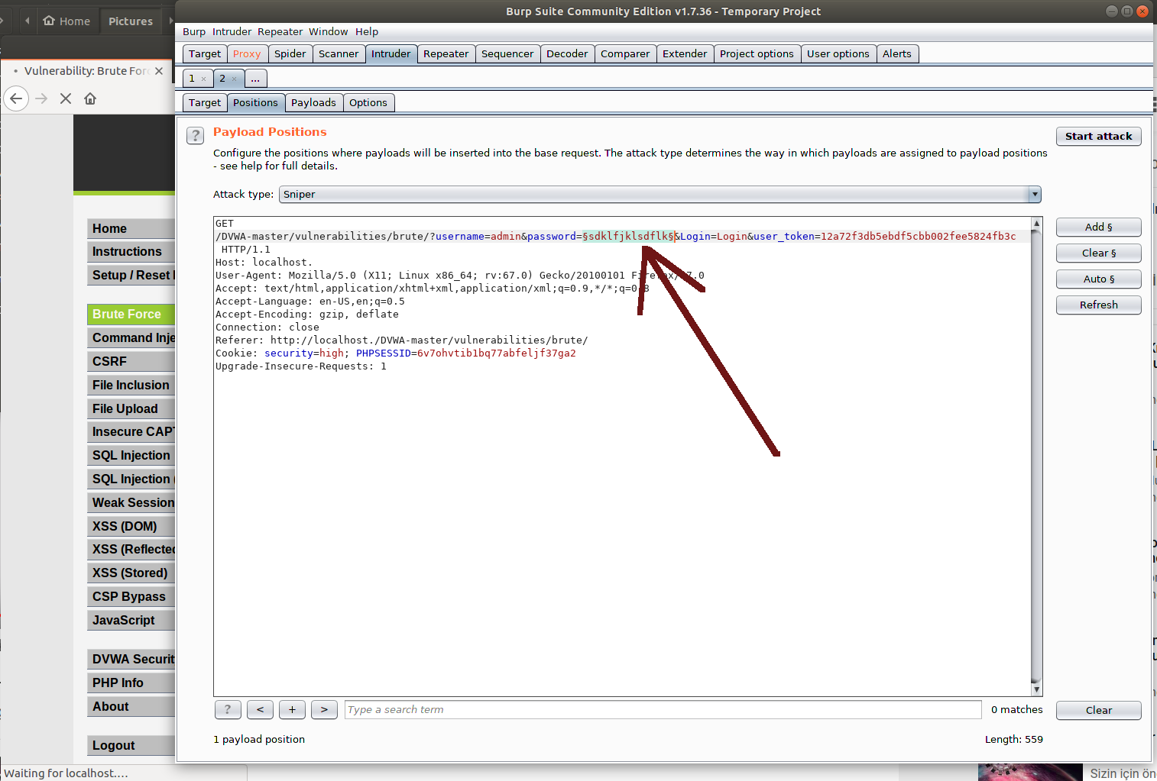
Task: Click the search help question mark button
Action: click(228, 709)
